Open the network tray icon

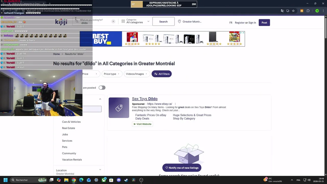(x=305, y=180)
